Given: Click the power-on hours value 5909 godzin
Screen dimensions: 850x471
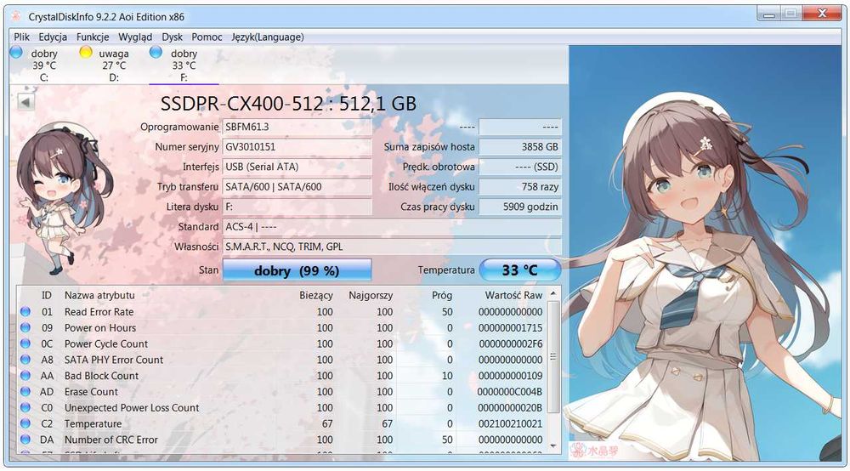Looking at the screenshot, I should point(520,207).
